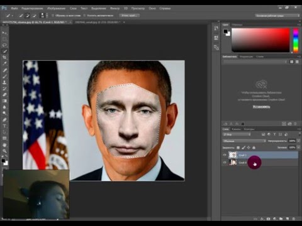Click the lock-all padlock icon in Layers panel
The image size is (302, 226).
tap(254, 148)
